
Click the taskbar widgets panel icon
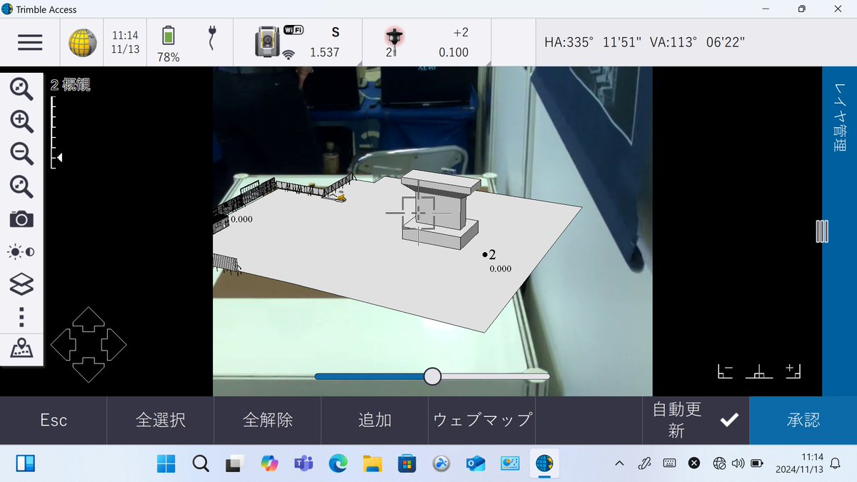(26, 463)
